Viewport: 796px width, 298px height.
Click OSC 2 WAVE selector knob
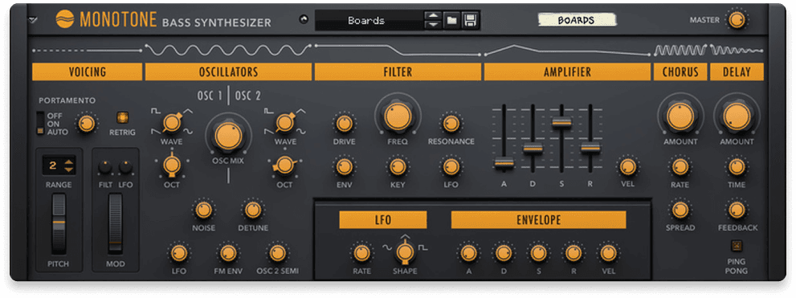[x=285, y=122]
